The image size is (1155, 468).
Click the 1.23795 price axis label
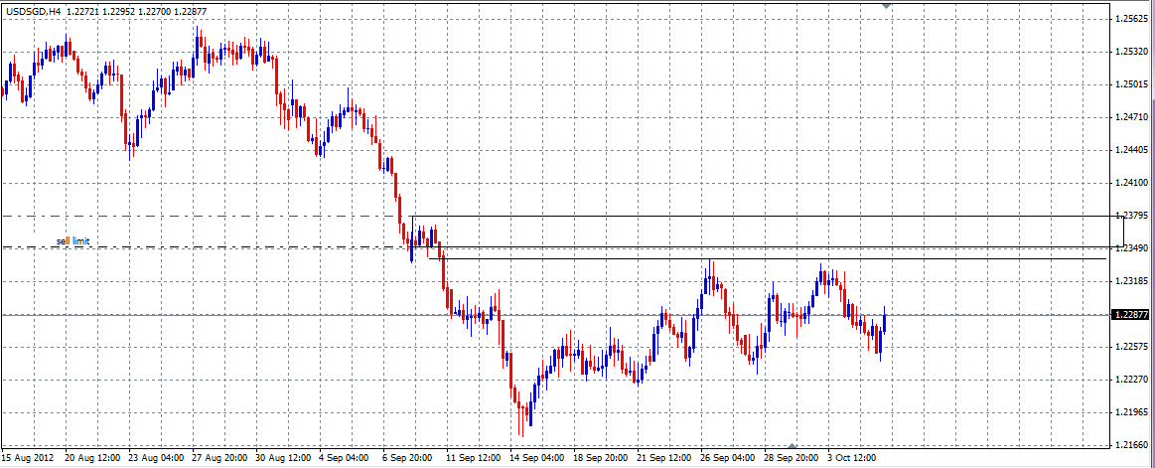click(x=1131, y=216)
